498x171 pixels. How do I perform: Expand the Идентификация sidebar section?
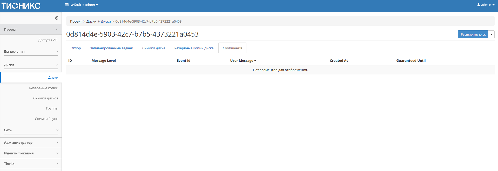click(31, 153)
